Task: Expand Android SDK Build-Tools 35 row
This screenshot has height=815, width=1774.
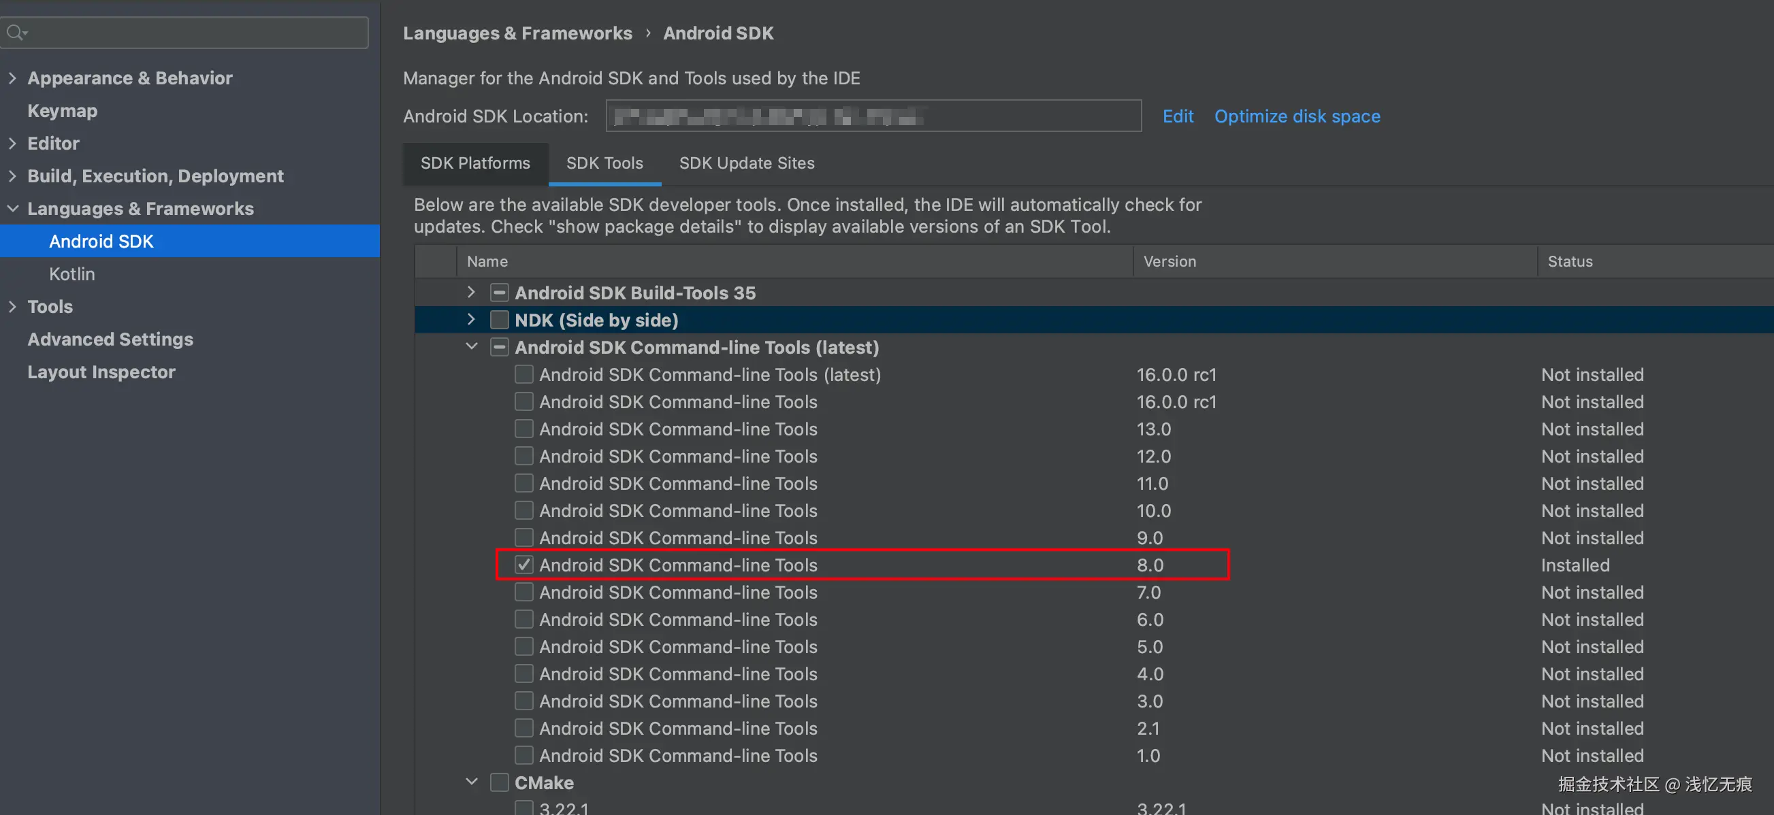Action: (471, 292)
